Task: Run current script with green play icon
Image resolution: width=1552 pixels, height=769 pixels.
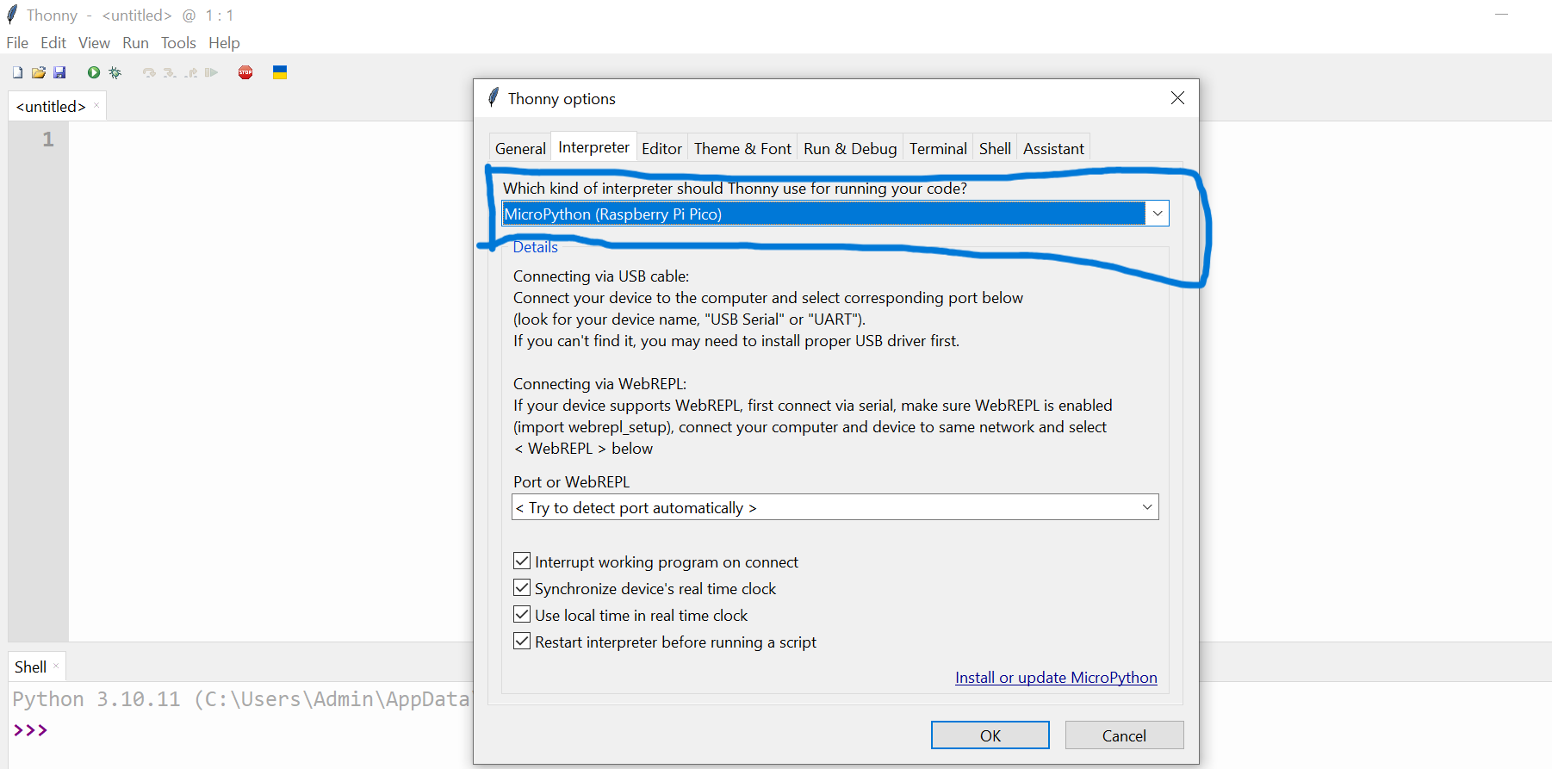Action: (x=94, y=72)
